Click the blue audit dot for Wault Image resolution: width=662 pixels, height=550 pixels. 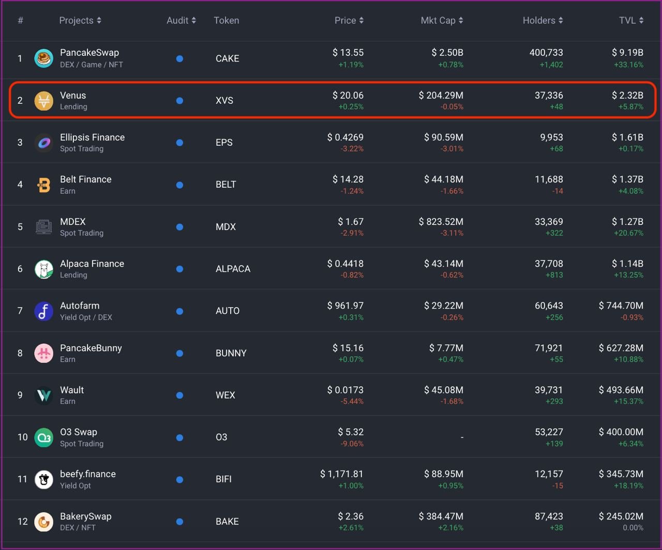click(179, 395)
